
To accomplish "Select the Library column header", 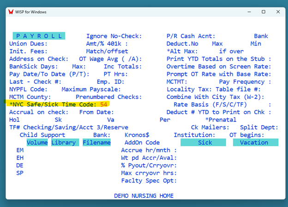I will [65, 143].
